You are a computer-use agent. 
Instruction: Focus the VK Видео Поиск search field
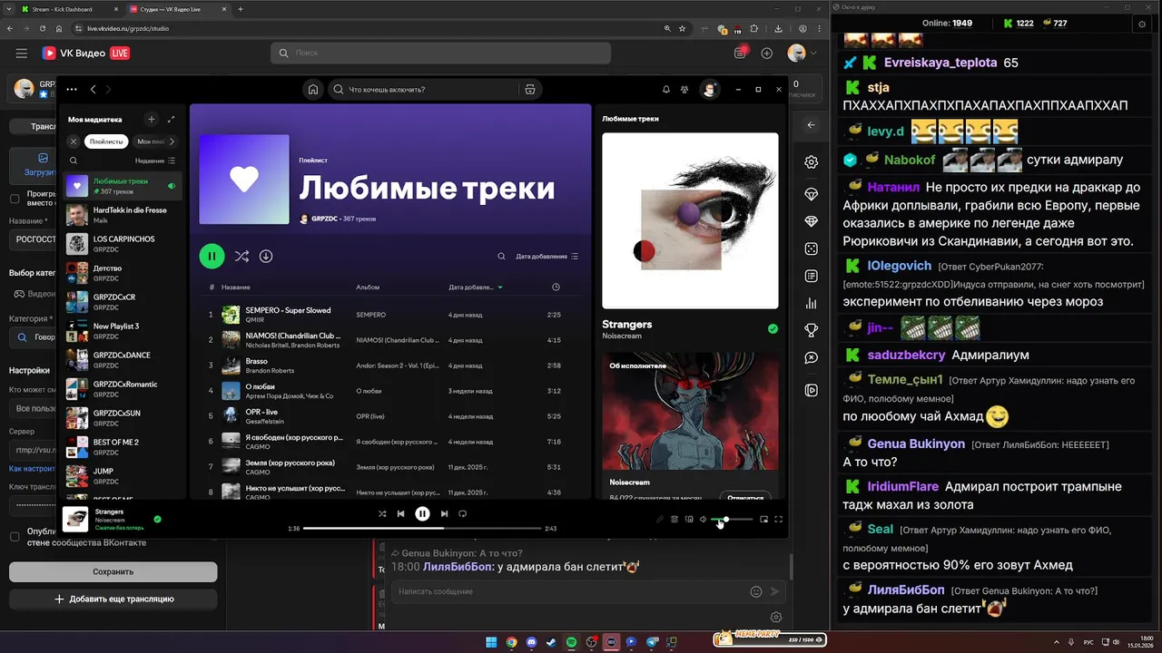(440, 53)
